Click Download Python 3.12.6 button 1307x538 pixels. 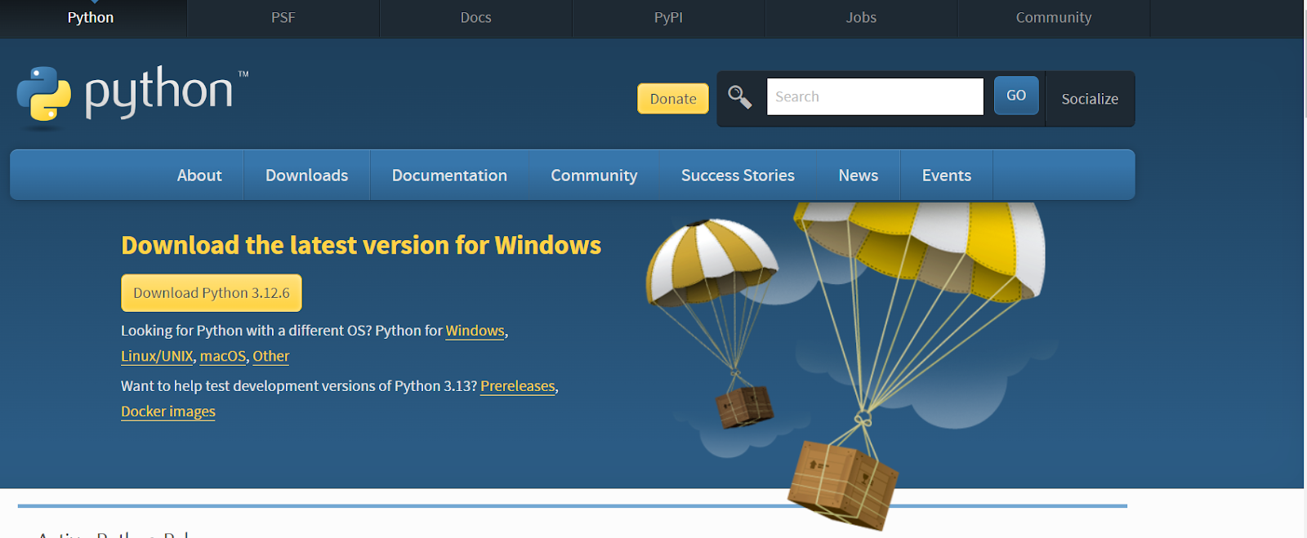pos(212,293)
